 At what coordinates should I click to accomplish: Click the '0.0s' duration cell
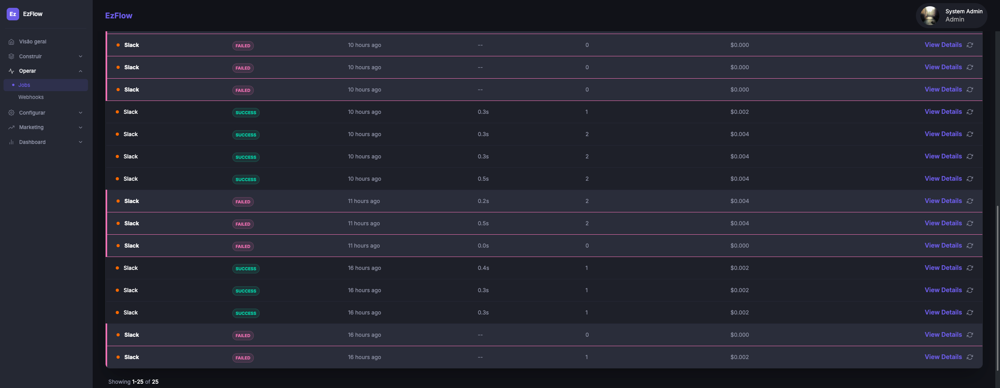point(483,246)
